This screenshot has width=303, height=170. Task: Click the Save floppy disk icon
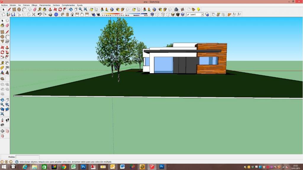click(x=13, y=14)
